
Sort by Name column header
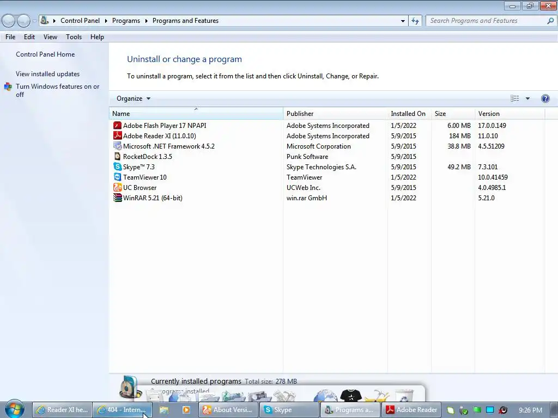tap(196, 113)
